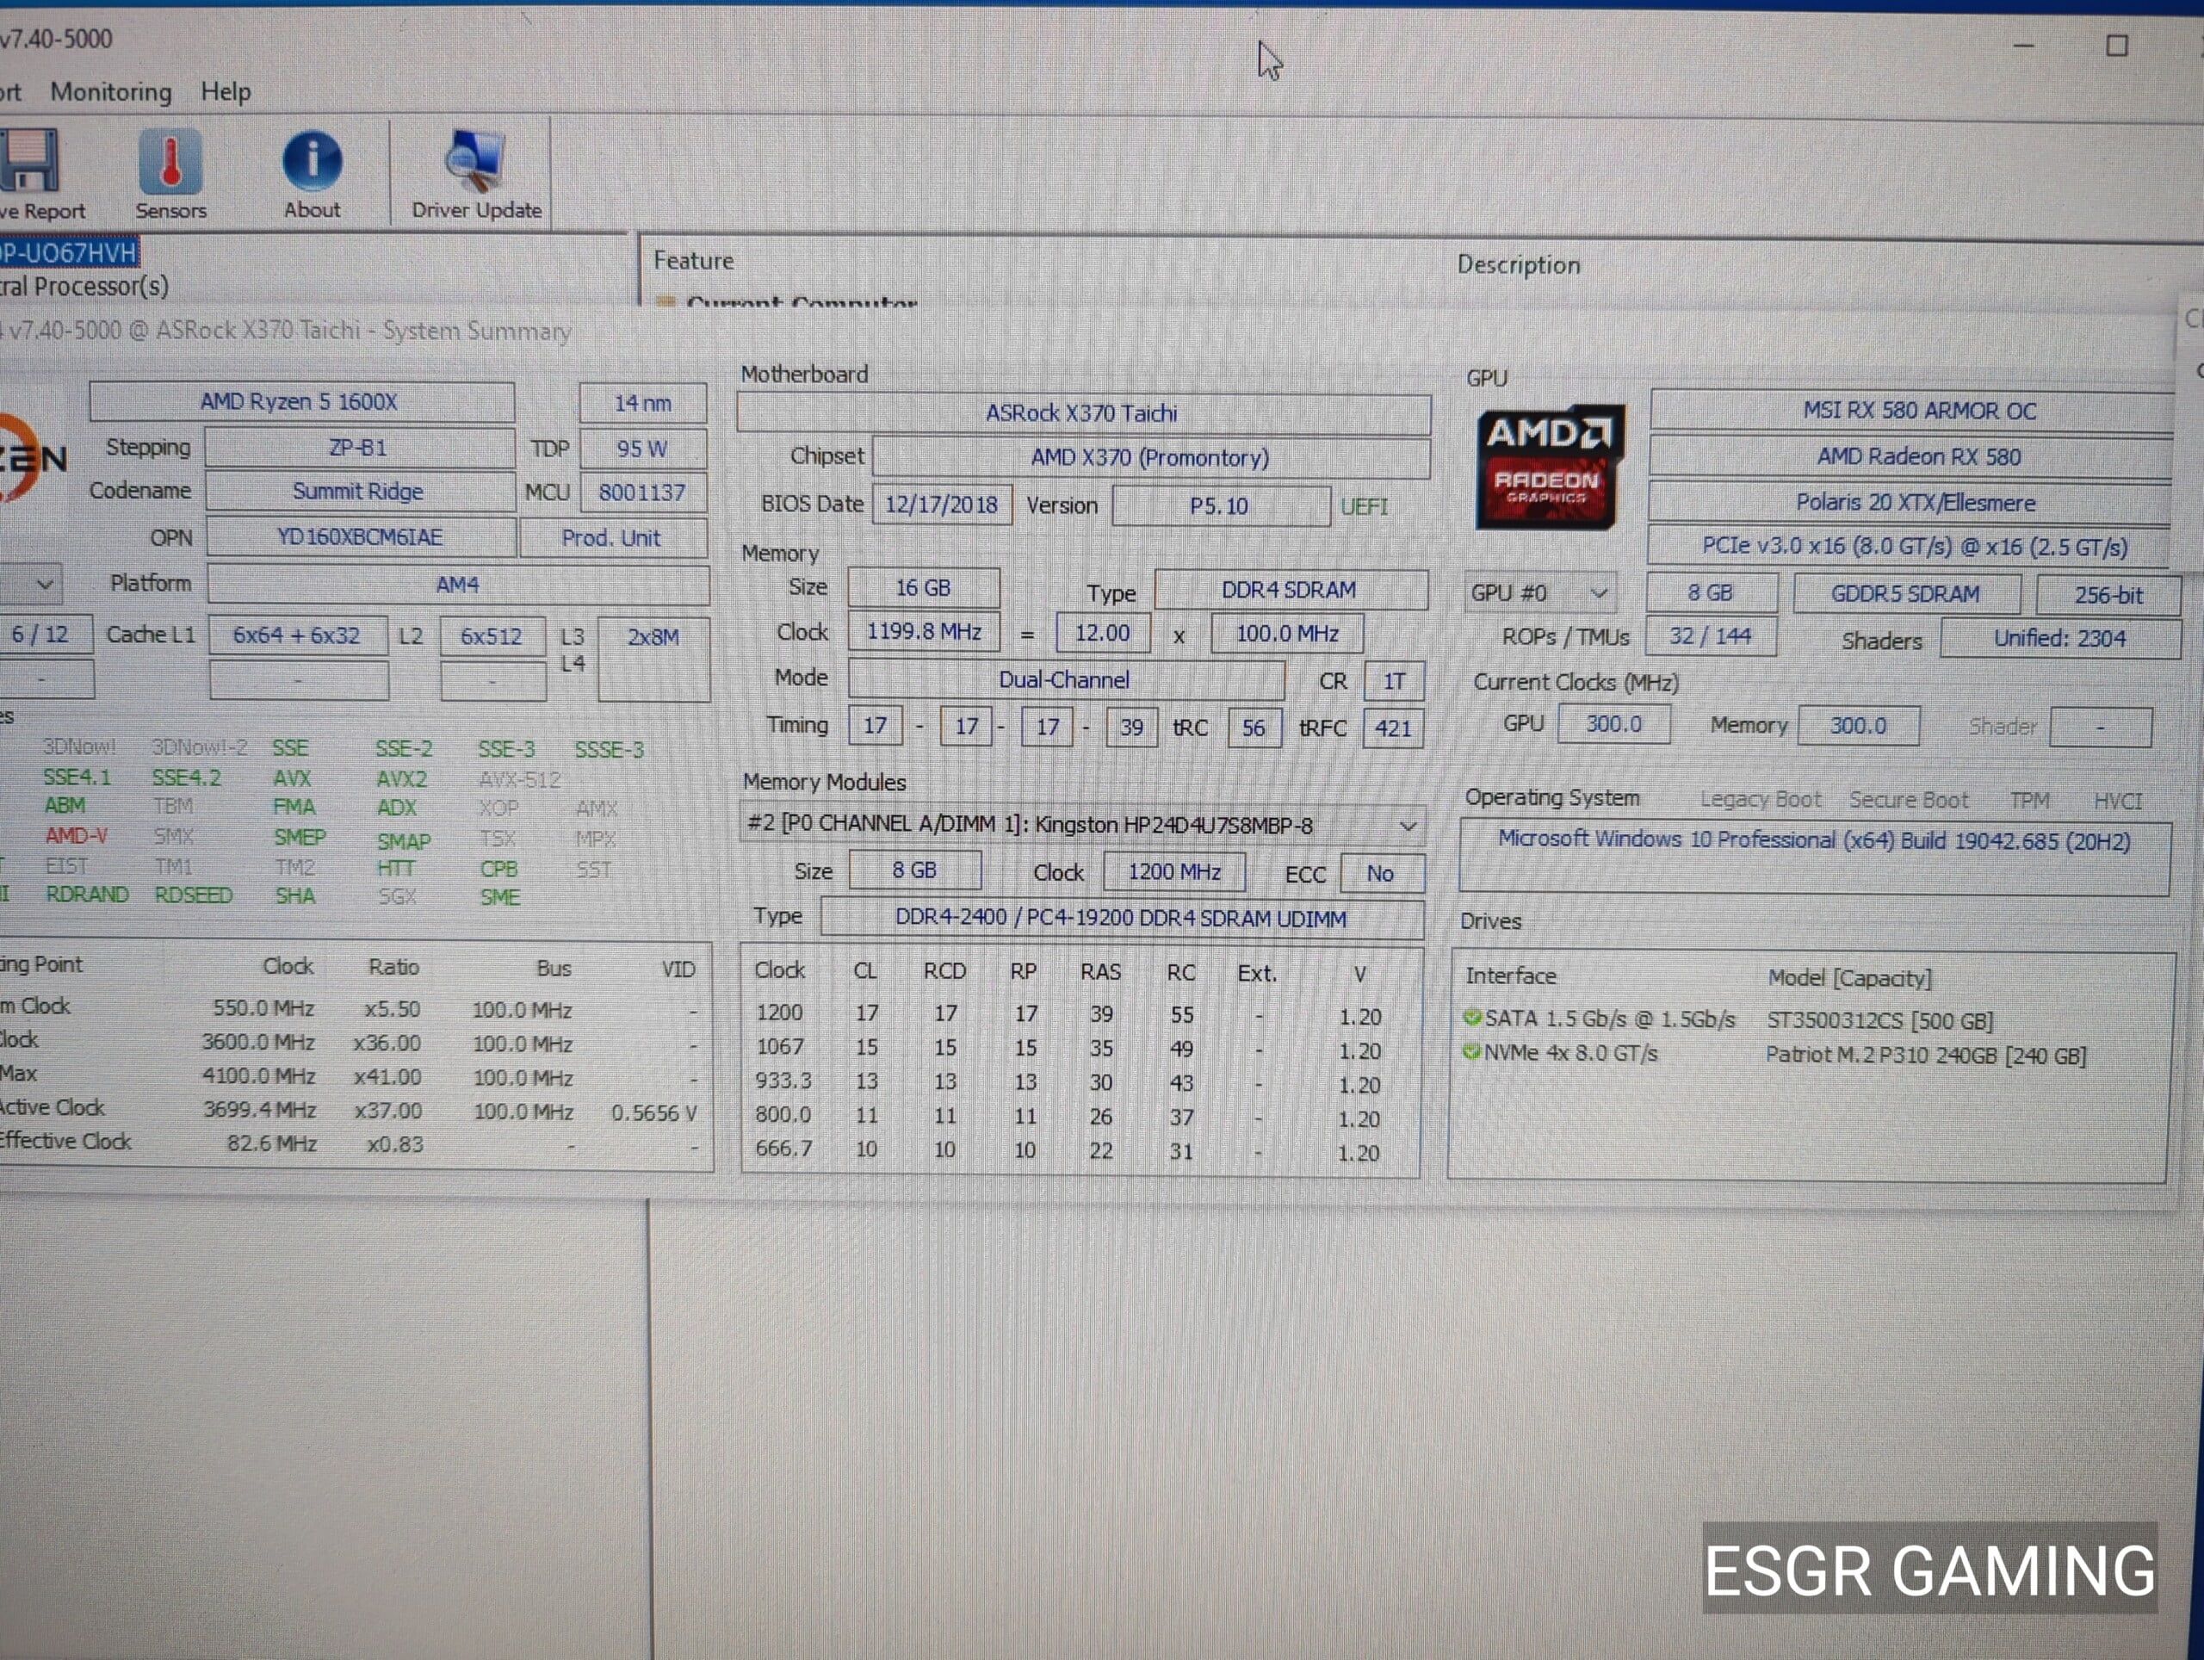This screenshot has height=1660, width=2204.
Task: Click the DDR4-2400 / PC4-19200 type field
Action: click(x=1122, y=919)
